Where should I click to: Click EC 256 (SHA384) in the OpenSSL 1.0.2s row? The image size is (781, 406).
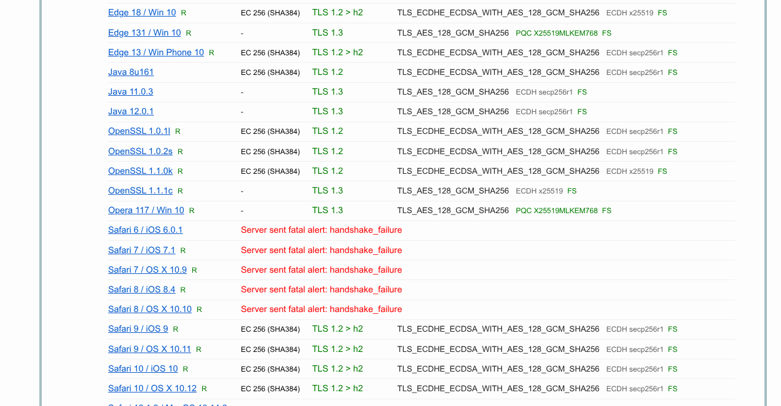(270, 152)
